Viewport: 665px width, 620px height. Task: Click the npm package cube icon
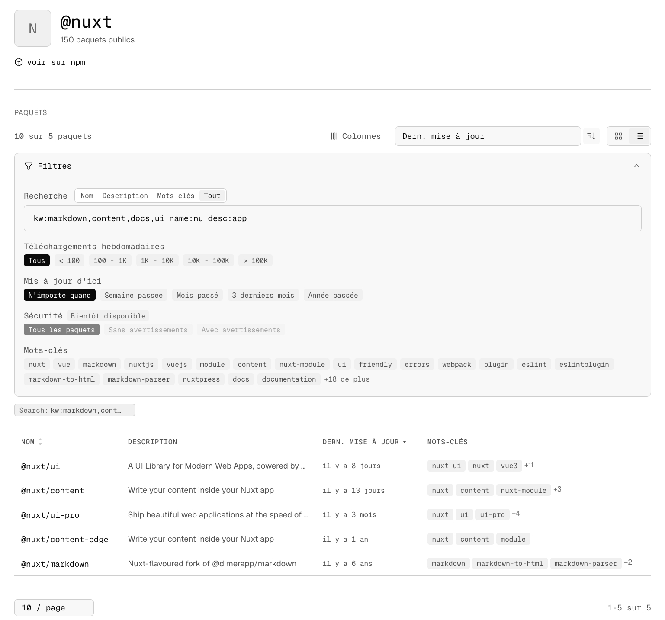(19, 62)
